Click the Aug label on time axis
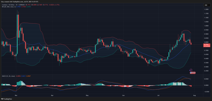The width and height of the screenshot is (212, 101). click(194, 95)
